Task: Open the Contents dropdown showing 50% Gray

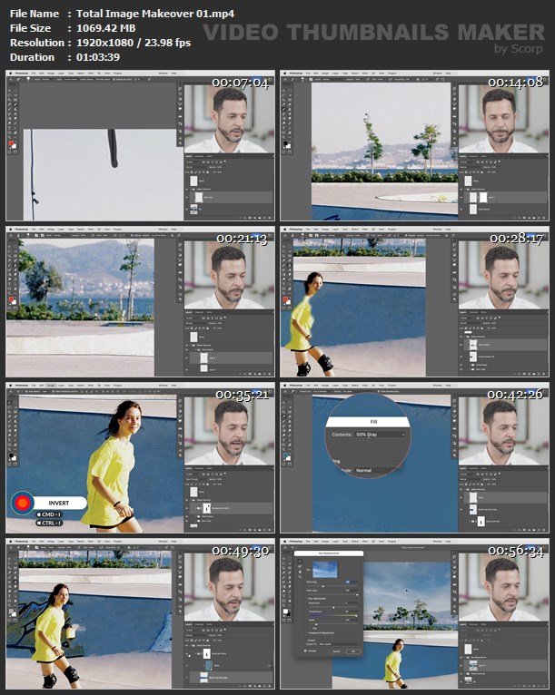Action: point(380,435)
